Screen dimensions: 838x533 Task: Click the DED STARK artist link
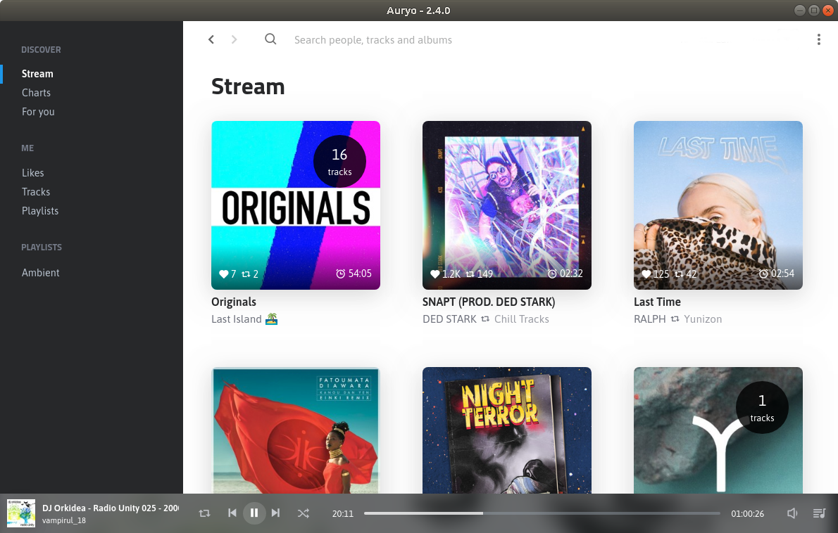click(449, 319)
